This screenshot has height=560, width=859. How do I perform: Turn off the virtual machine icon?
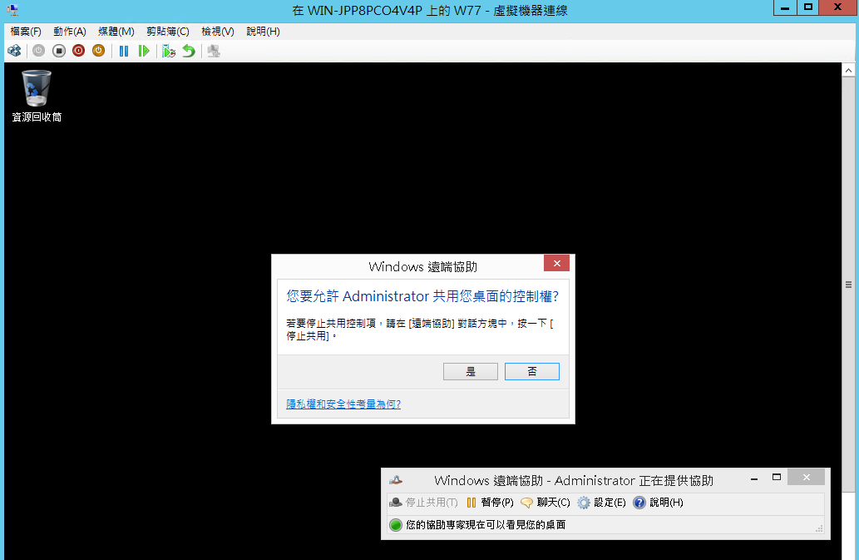pos(58,51)
